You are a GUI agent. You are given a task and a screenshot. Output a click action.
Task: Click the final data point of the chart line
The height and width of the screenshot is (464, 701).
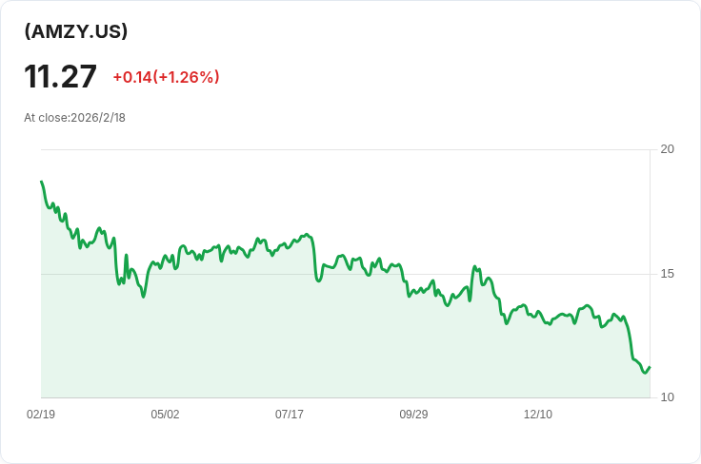[x=649, y=367]
